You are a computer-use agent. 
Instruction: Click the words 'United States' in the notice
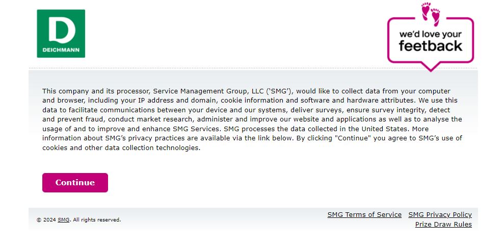click(385, 129)
